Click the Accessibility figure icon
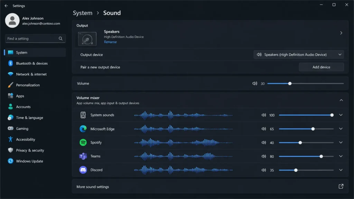Viewport: 354px width, 199px height. click(x=10, y=139)
